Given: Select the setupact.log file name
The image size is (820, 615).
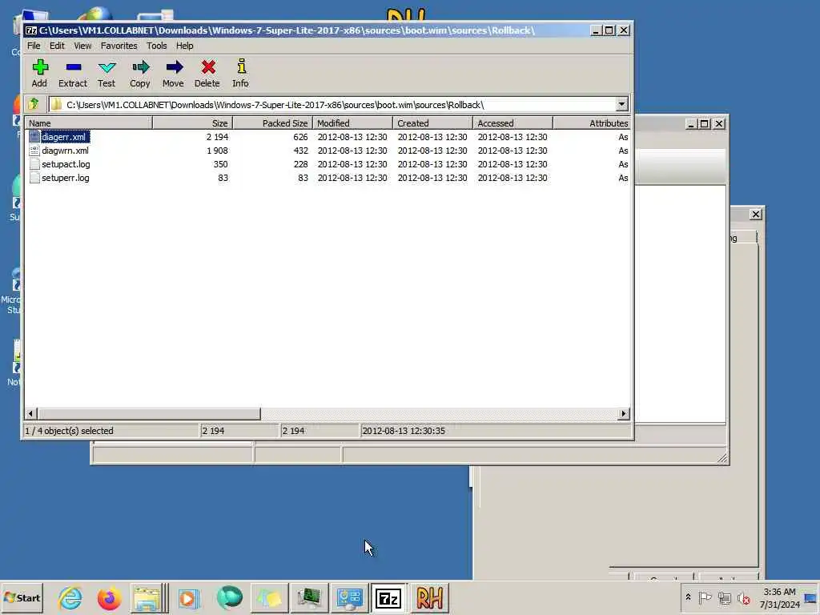Looking at the screenshot, I should click(66, 163).
